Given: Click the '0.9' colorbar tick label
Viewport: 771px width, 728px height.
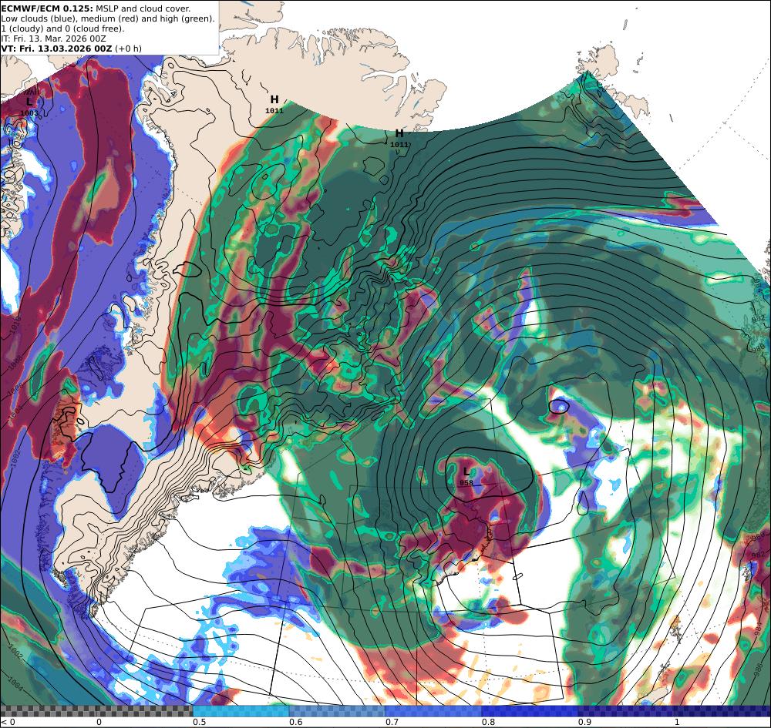Looking at the screenshot, I should coord(584,722).
